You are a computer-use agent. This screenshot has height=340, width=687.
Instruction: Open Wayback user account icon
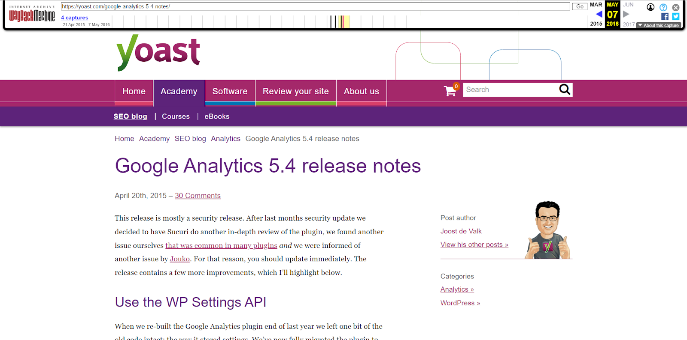coord(651,7)
